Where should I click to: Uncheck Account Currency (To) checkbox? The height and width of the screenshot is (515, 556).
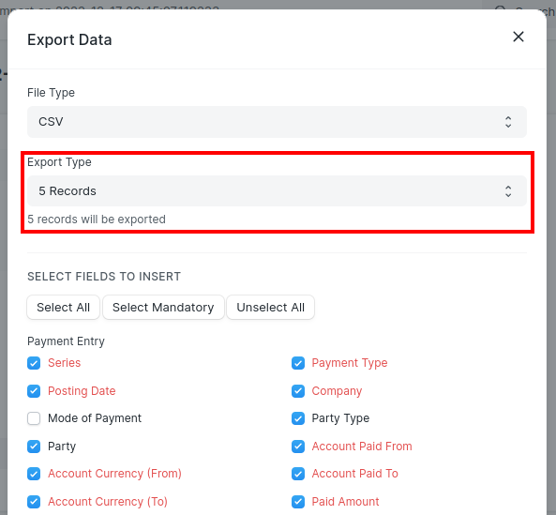(34, 502)
